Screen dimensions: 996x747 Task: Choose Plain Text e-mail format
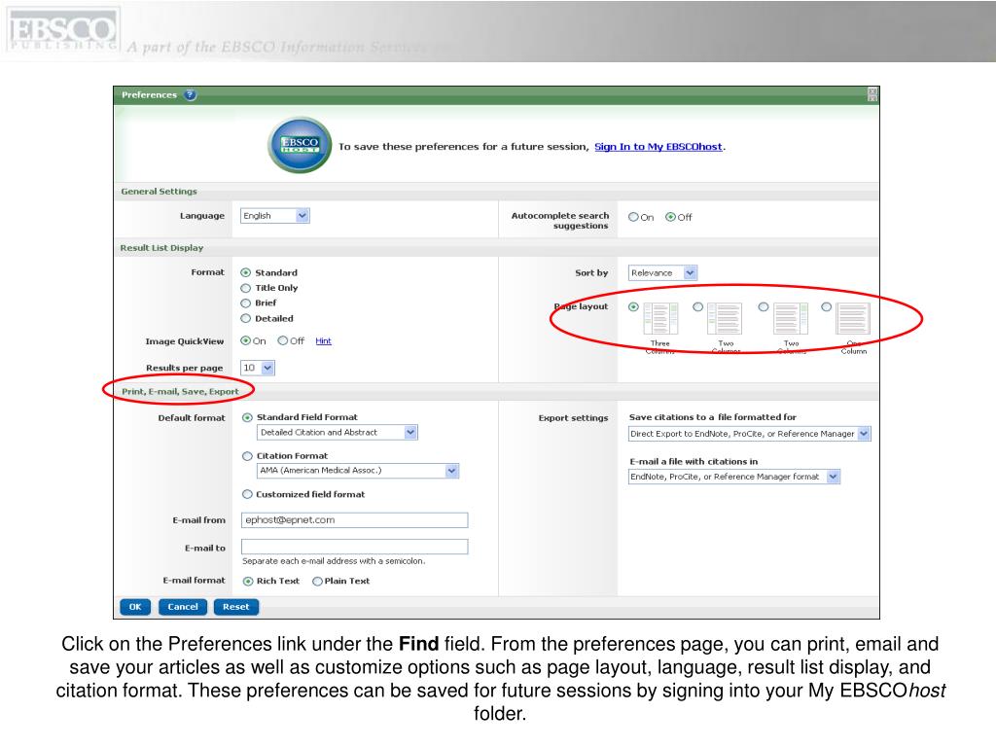click(x=317, y=582)
